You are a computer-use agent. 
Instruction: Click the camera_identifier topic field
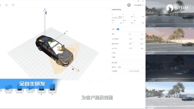click(136, 71)
